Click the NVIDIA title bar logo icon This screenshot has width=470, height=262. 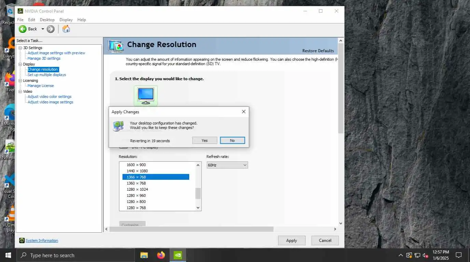pyautogui.click(x=20, y=11)
